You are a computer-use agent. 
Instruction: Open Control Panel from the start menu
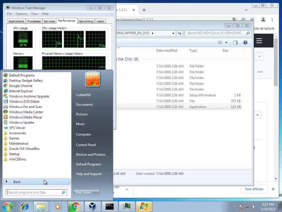point(86,145)
